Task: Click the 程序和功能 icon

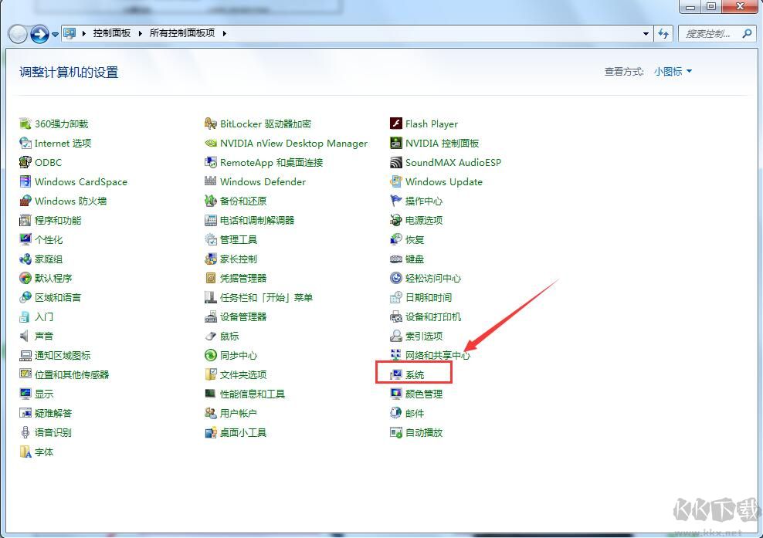Action: pyautogui.click(x=25, y=220)
